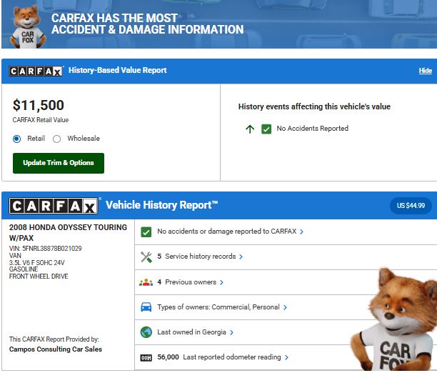This screenshot has width=437, height=373.
Task: Click the US $44.99 price button
Action: coord(411,206)
